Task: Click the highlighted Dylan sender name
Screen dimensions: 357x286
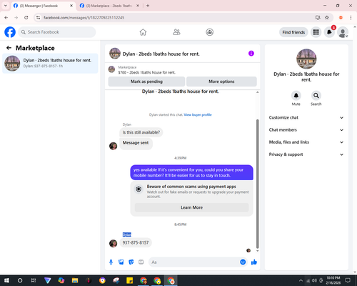Action: [127, 235]
